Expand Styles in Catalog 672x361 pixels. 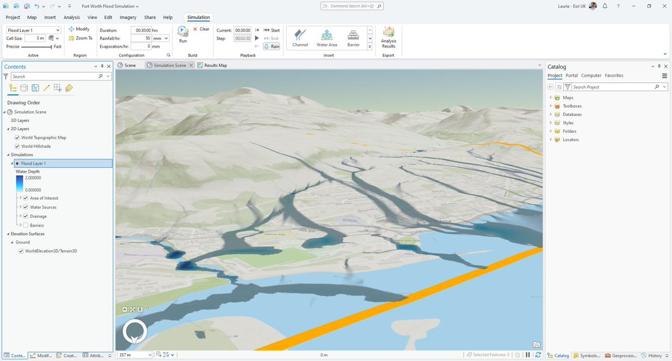point(550,123)
